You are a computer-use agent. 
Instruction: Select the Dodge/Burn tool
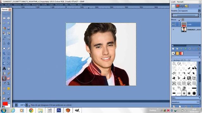[x=9, y=98]
